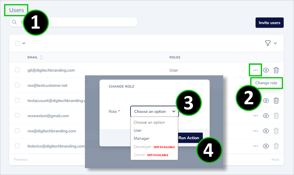294x175 pixels.
Task: Toggle the select-all users checkbox
Action: (17, 43)
